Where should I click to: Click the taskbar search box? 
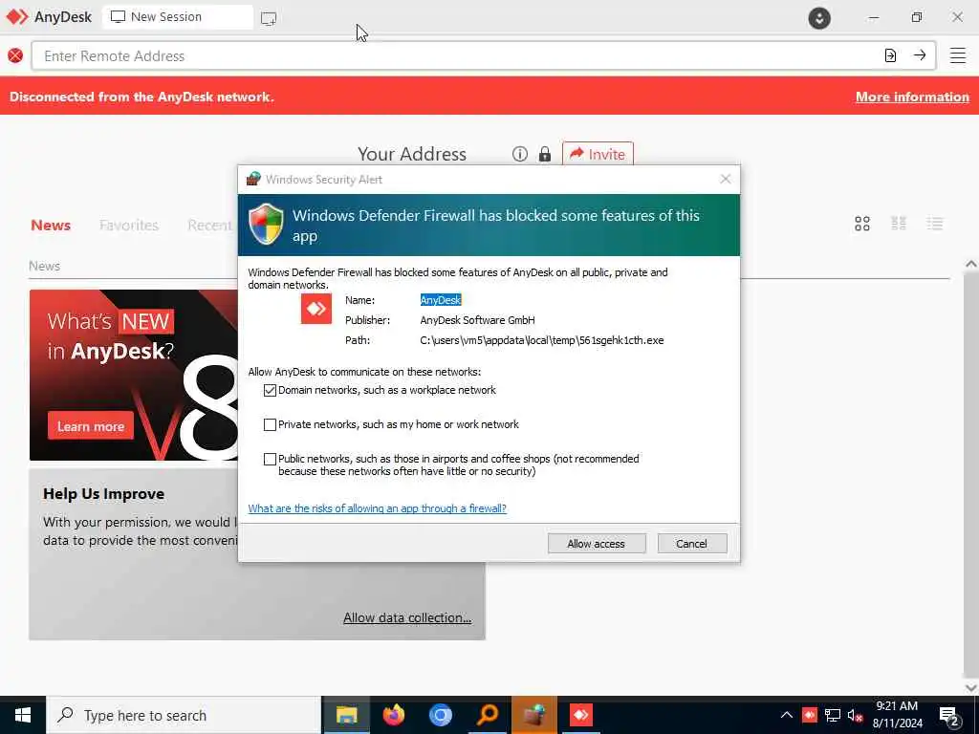pyautogui.click(x=184, y=715)
